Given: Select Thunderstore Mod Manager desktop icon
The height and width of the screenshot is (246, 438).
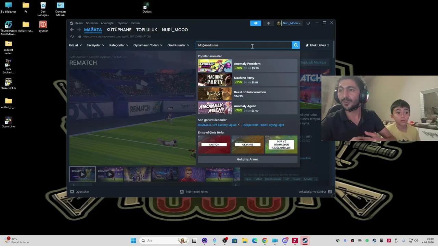Looking at the screenshot, I should tap(9, 28).
